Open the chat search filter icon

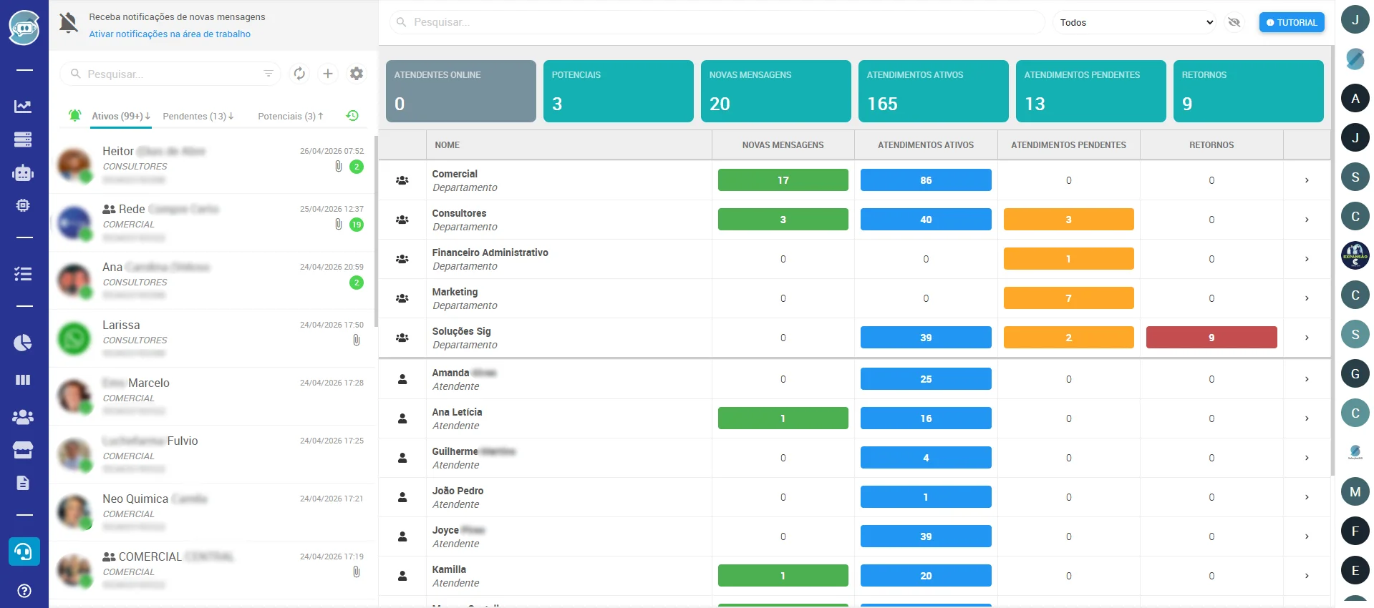point(268,74)
